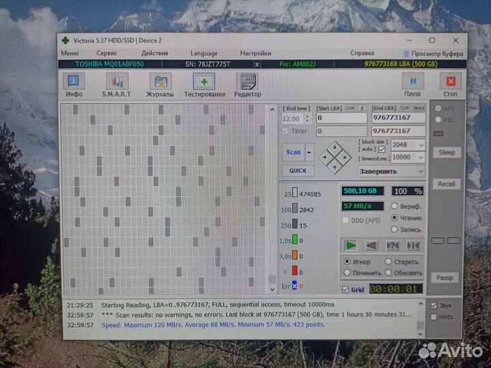Click the Просмотр буфера buffer view icon
The width and height of the screenshot is (491, 368).
tap(408, 54)
